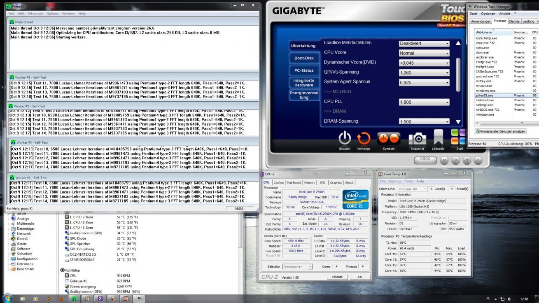
Task: Click the round question mark help icon
Action: [x=456, y=161]
